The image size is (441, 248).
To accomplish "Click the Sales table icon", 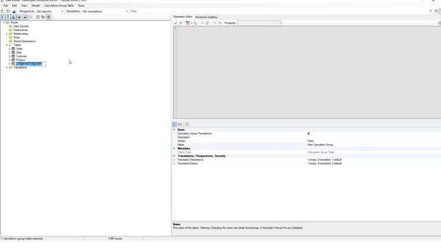I will [x=13, y=49].
